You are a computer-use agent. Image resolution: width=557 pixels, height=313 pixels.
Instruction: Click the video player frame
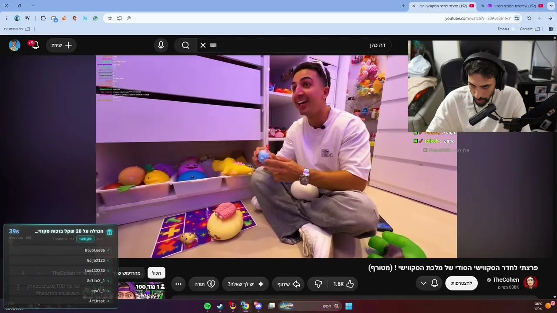coord(276,156)
